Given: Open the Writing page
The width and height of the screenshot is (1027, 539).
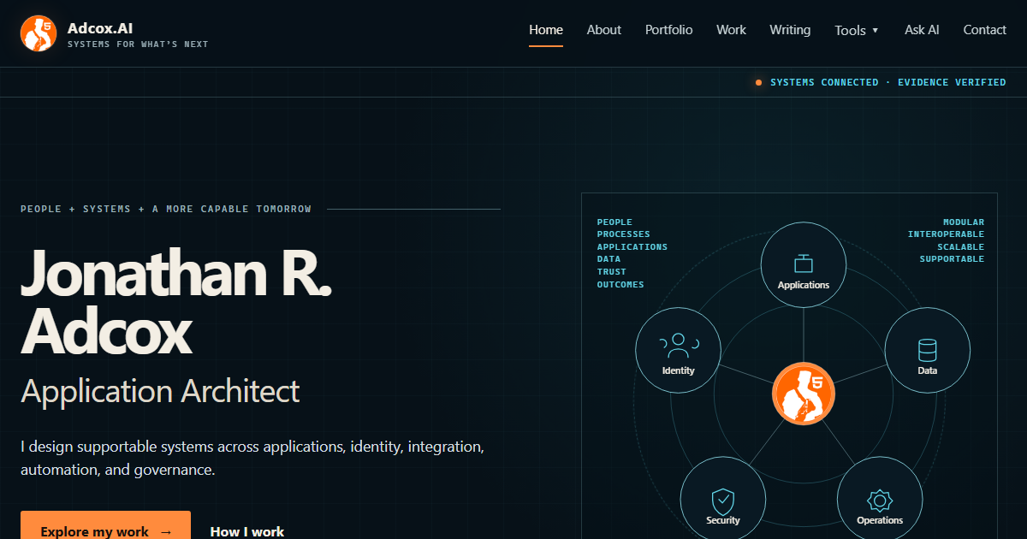Looking at the screenshot, I should tap(790, 30).
